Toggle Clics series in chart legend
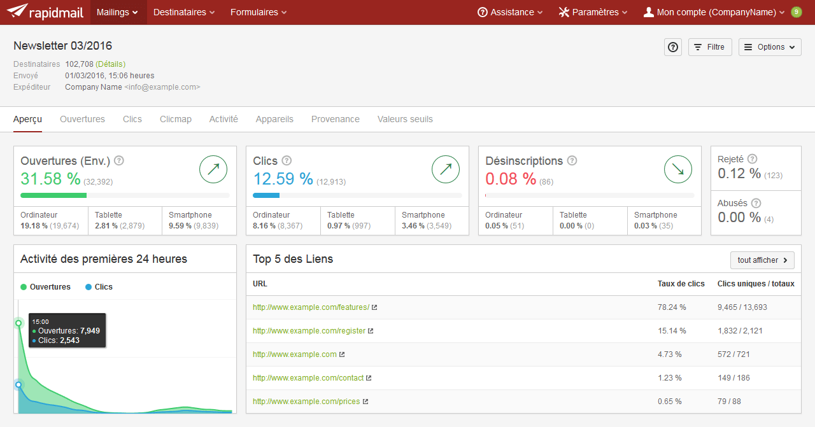Screen dimensions: 815x427 tap(99, 287)
